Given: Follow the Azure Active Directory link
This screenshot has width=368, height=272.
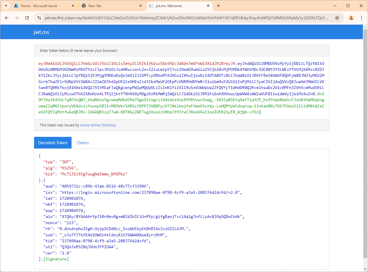Looking at the screenshot, I should pyautogui.click(x=98, y=125).
